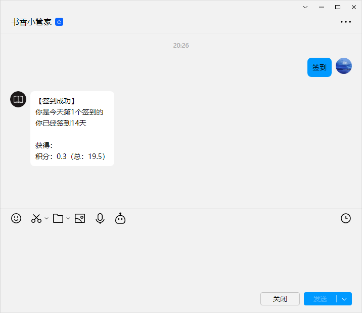
Task: Click the 积分：0.3（总：19.5） line
Action: pyautogui.click(x=70, y=156)
